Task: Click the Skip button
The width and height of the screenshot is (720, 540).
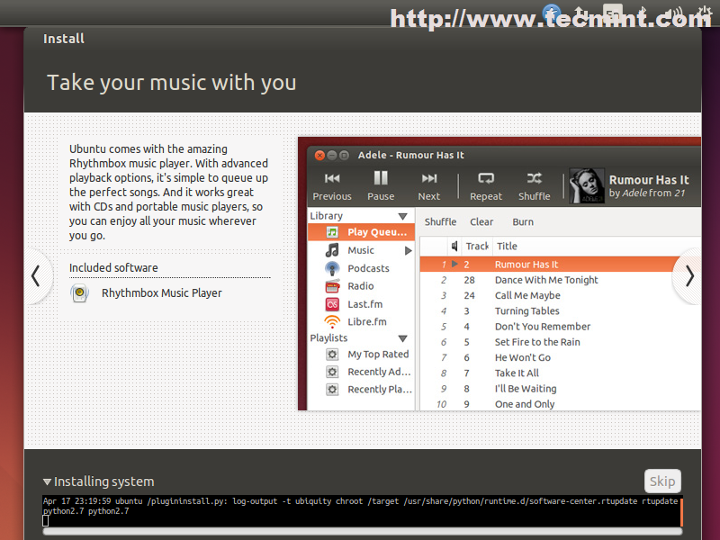Action: (662, 481)
